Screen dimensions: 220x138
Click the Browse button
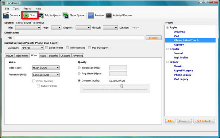[x=153, y=38]
